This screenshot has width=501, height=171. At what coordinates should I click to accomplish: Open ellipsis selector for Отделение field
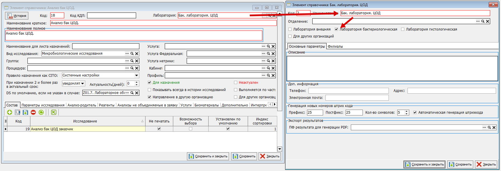[478, 21]
